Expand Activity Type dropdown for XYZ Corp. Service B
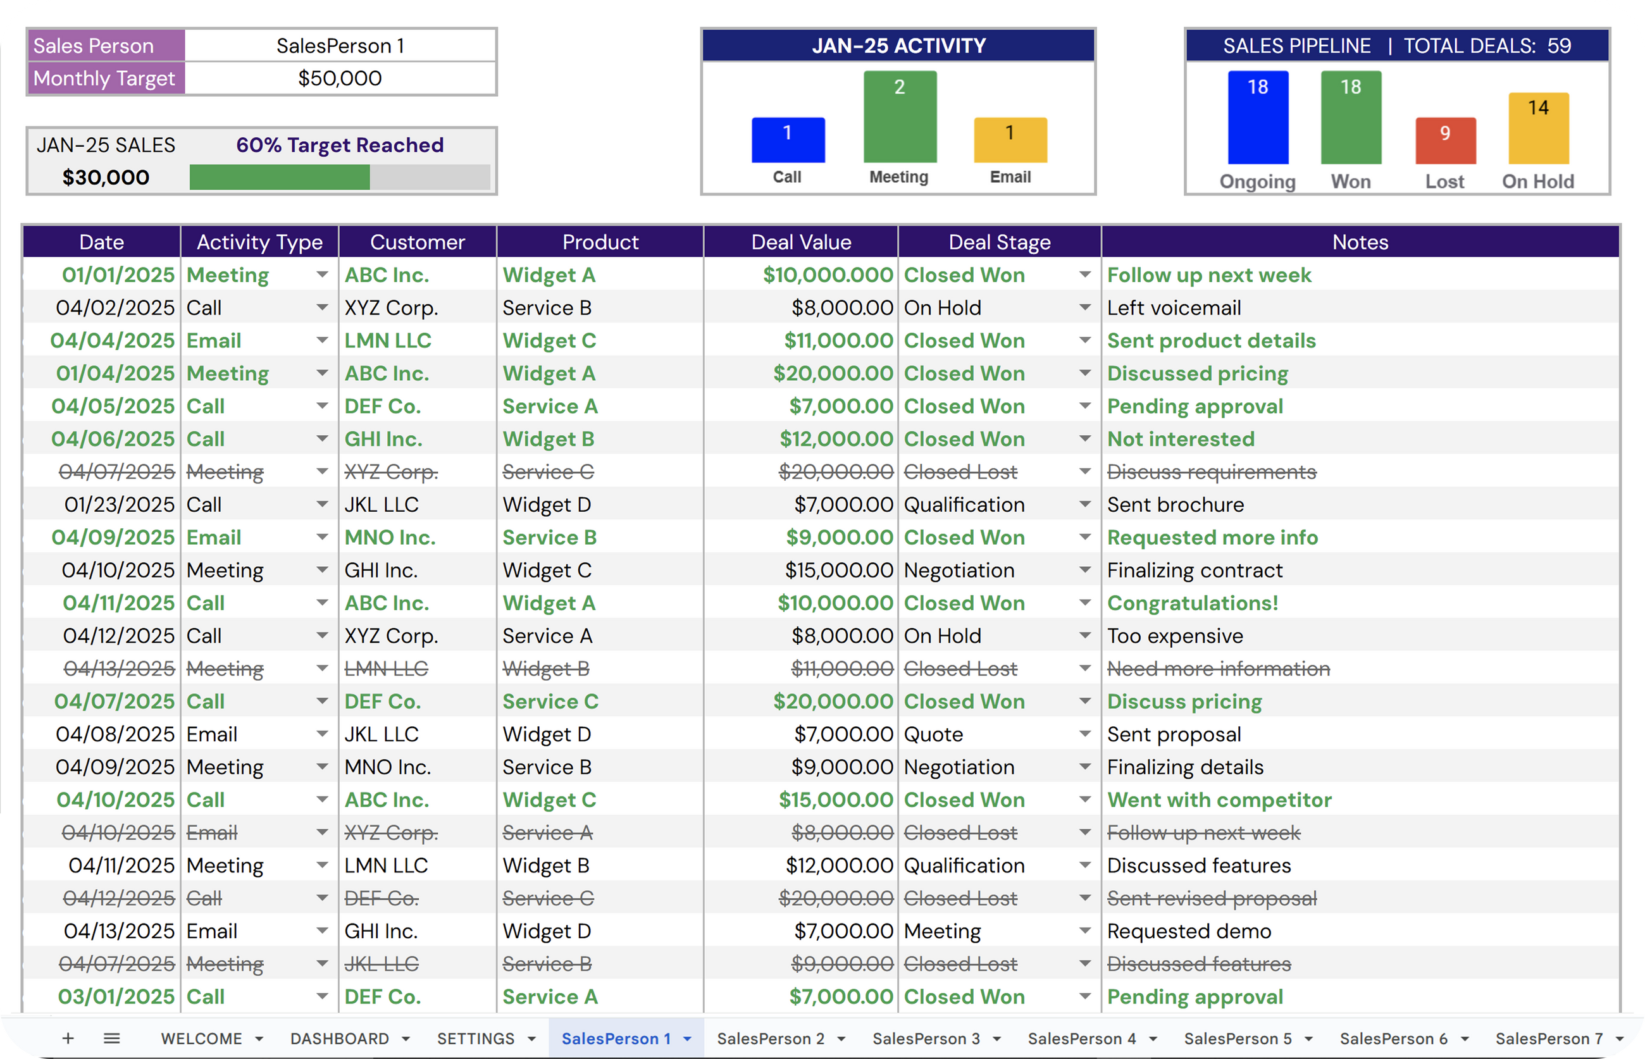 tap(322, 307)
